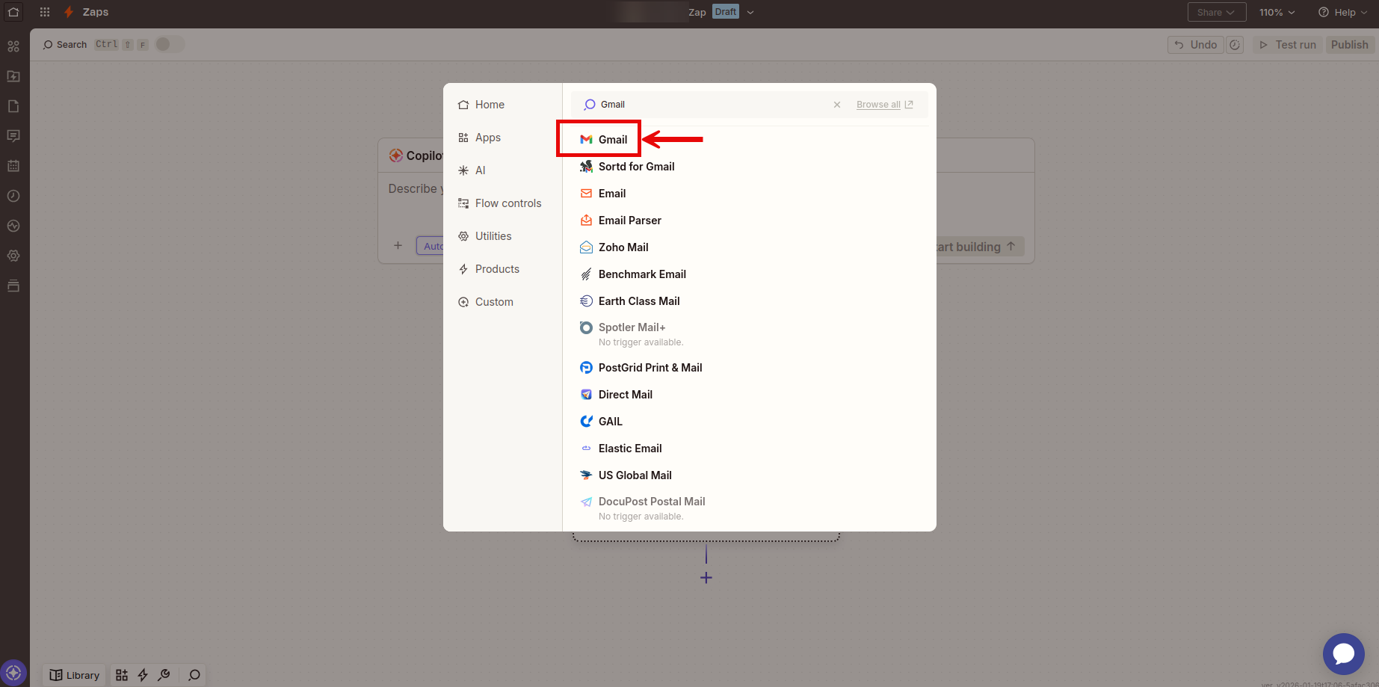
Task: Choose GAIL from results
Action: 750,422
